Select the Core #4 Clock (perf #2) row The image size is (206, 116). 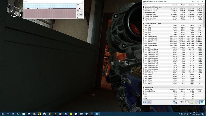173,44
